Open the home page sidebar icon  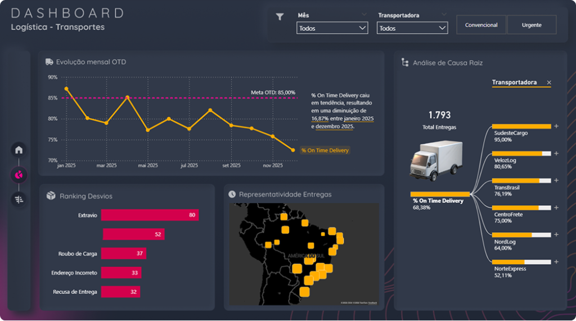pyautogui.click(x=19, y=150)
